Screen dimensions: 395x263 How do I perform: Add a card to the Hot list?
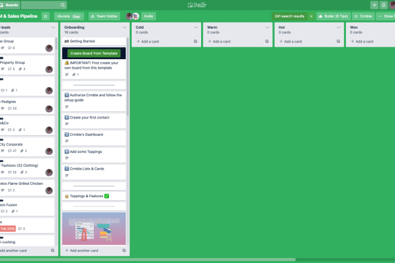click(291, 41)
